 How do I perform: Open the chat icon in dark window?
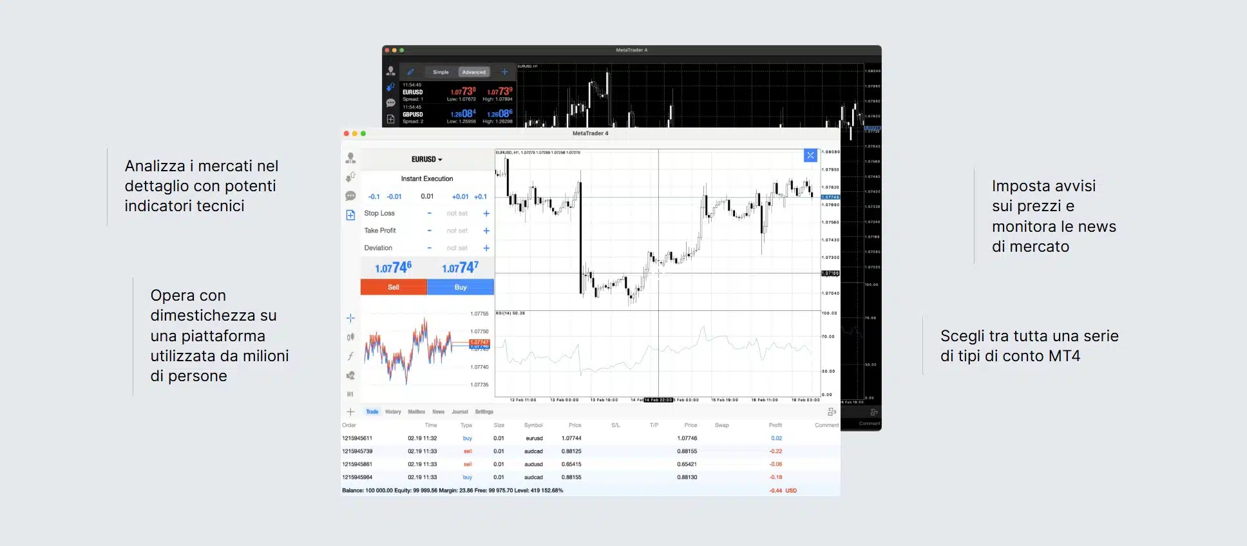[390, 103]
